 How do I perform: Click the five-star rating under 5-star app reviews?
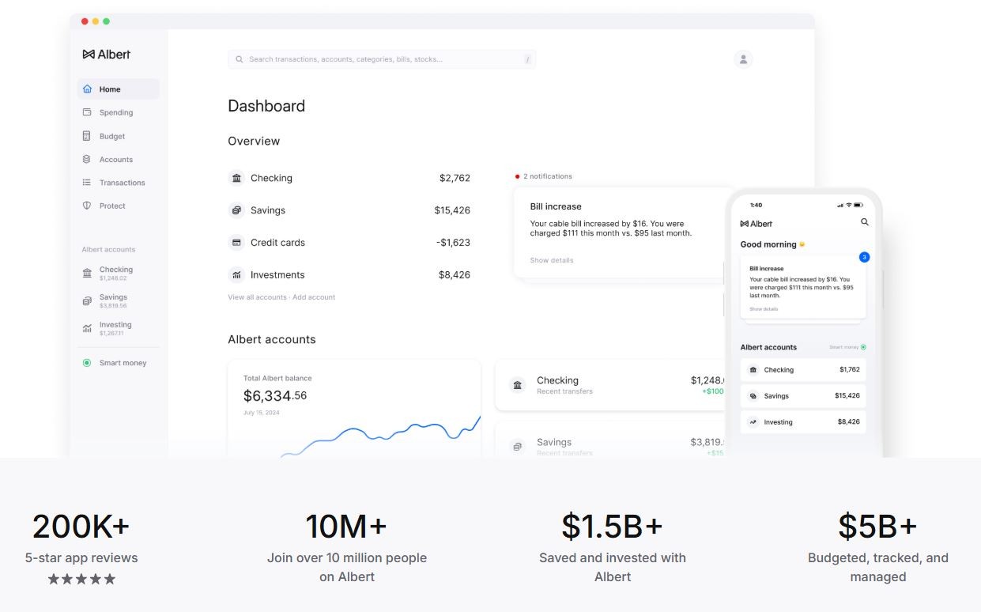point(81,580)
